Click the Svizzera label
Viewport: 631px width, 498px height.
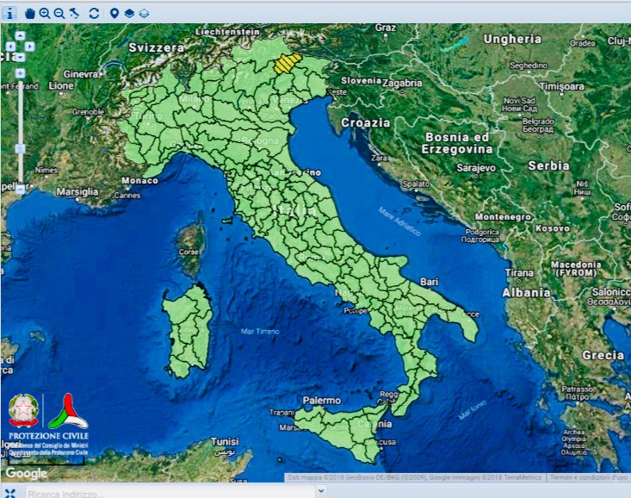point(156,47)
